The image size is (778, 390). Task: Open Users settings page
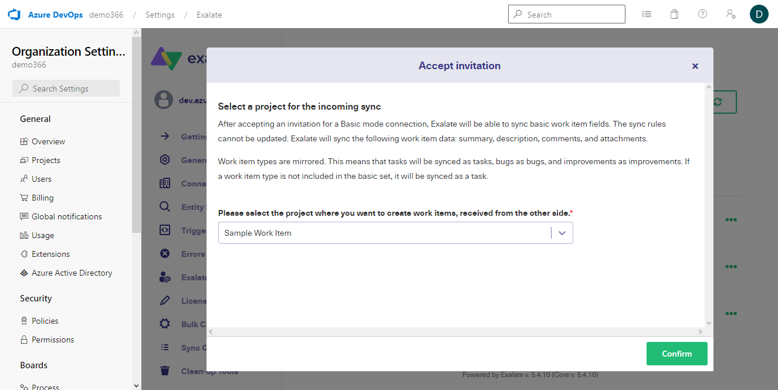tap(42, 179)
